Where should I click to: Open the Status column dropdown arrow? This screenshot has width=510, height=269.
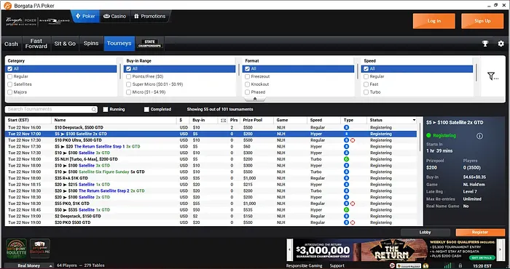click(414, 120)
